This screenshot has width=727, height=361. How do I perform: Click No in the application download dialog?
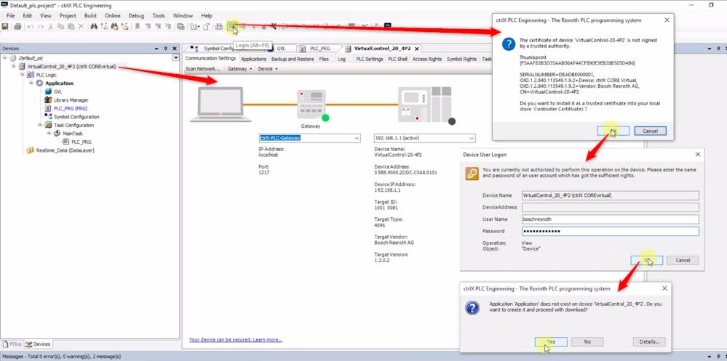point(587,341)
